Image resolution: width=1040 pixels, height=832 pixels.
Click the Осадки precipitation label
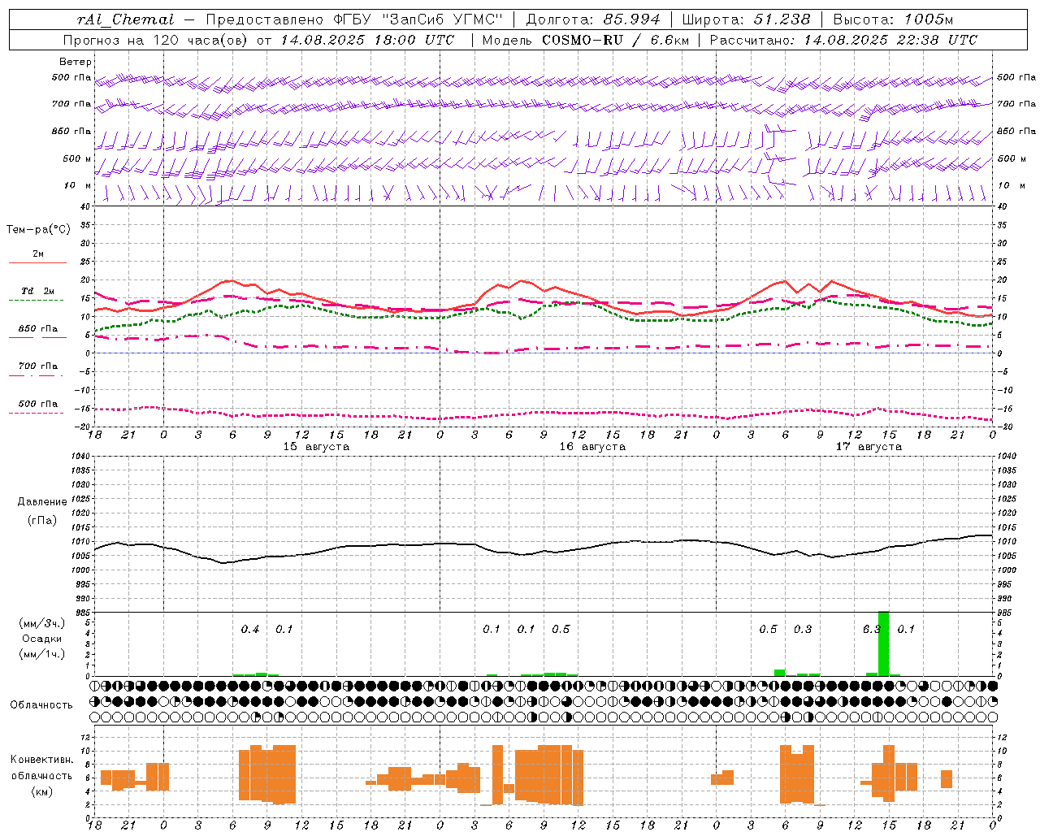pyautogui.click(x=41, y=639)
